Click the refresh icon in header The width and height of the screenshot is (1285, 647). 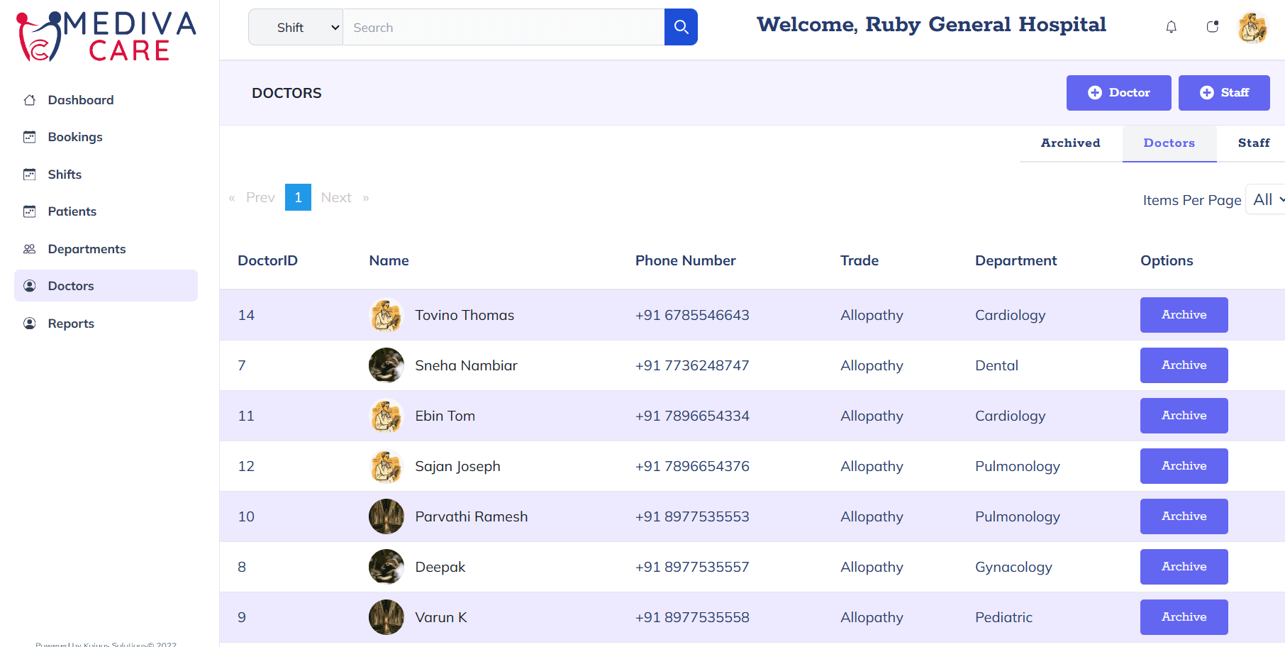(x=1212, y=27)
